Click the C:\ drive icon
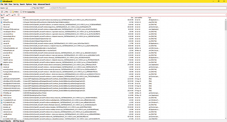The height and width of the screenshot is (122, 227). tap(2, 15)
